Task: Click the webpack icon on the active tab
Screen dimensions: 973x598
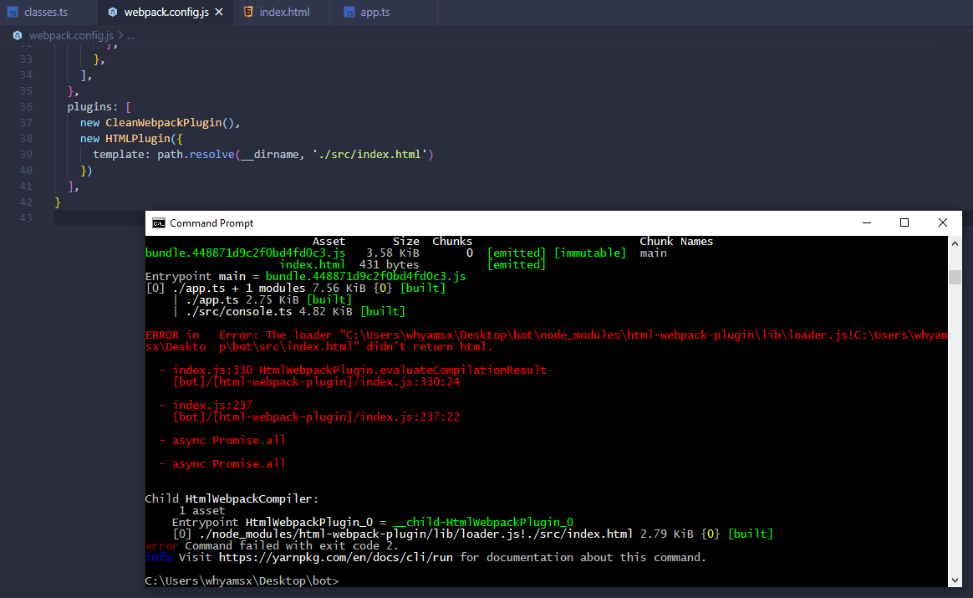Action: 113,13
